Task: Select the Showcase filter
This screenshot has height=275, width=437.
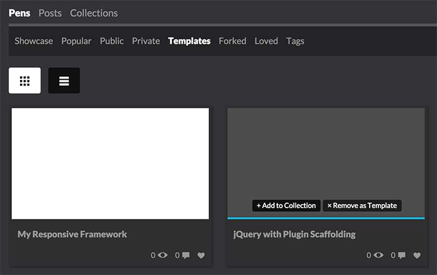Action: tap(34, 41)
